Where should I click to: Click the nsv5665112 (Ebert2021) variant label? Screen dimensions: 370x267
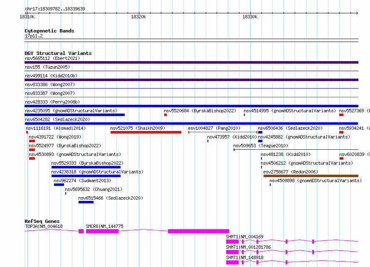click(x=52, y=58)
